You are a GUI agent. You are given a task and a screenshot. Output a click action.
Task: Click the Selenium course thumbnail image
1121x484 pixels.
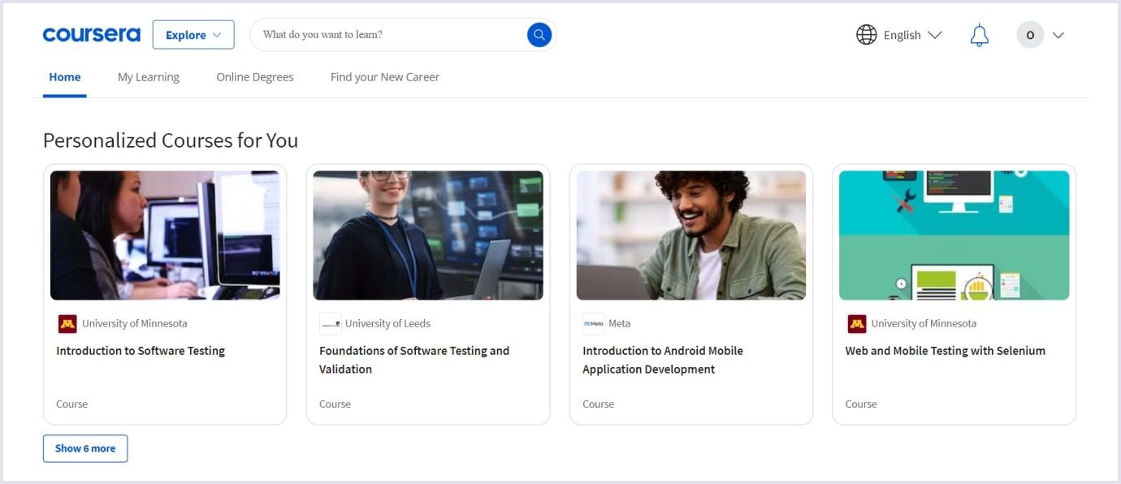[954, 236]
